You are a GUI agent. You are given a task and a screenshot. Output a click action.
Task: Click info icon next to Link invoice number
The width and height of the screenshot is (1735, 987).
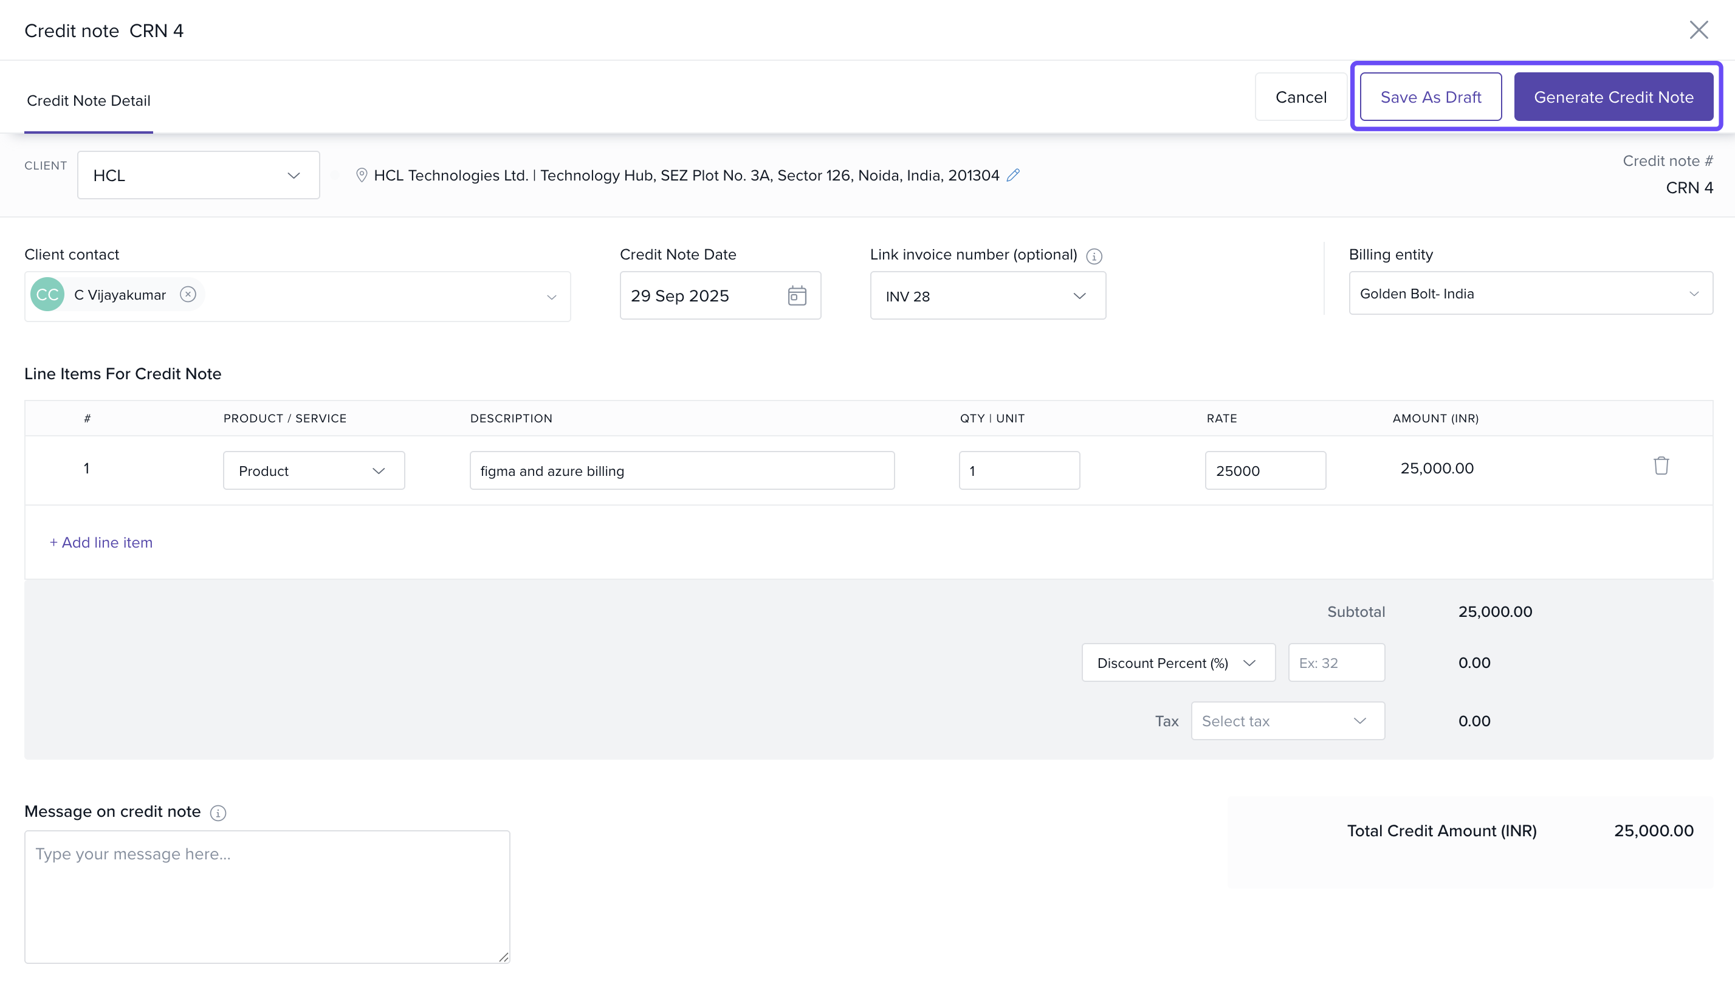[1094, 256]
